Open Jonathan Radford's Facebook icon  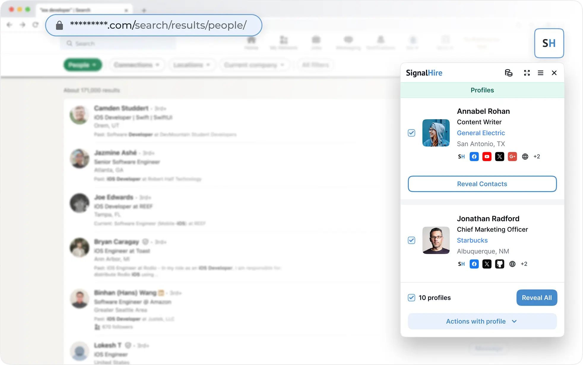point(474,264)
